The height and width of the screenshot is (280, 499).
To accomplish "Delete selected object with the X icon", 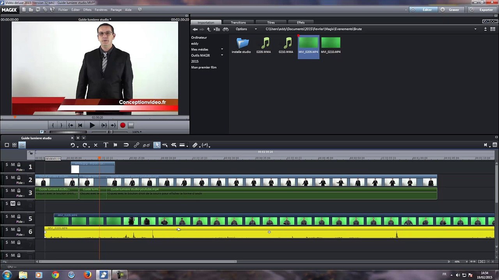I will pos(96,145).
